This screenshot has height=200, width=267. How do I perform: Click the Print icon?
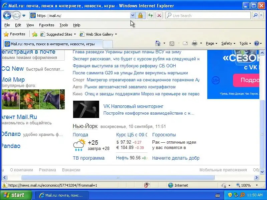(x=195, y=44)
